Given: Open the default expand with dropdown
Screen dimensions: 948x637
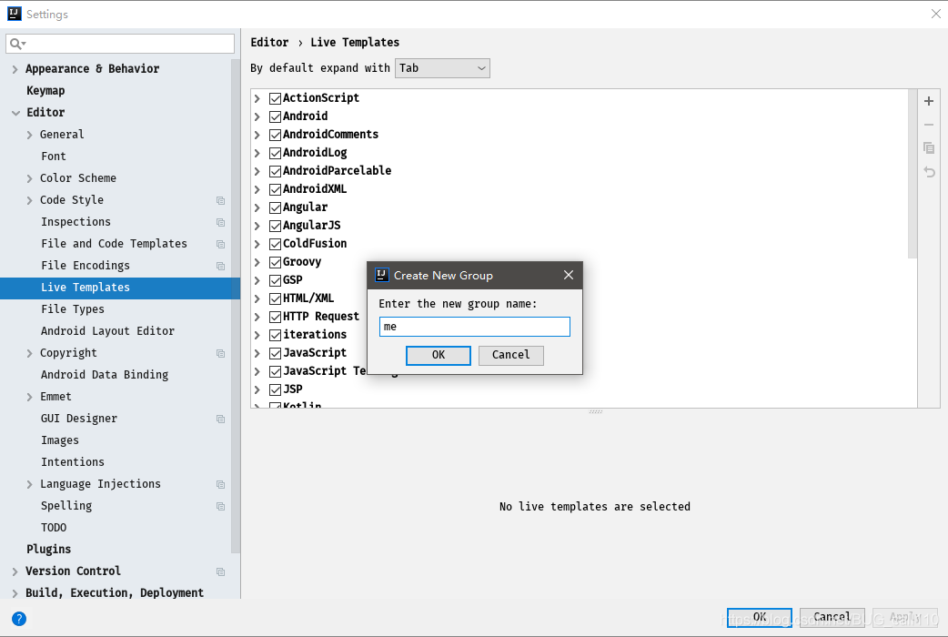Looking at the screenshot, I should pyautogui.click(x=442, y=67).
